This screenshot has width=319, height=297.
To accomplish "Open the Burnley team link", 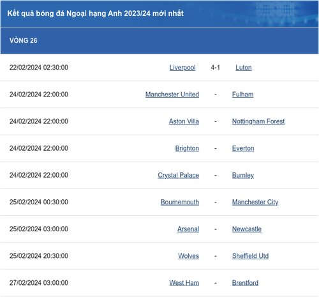I will pos(243,175).
